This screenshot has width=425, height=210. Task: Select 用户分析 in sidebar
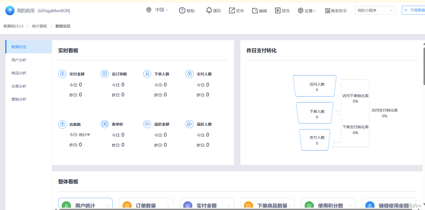[28, 60]
